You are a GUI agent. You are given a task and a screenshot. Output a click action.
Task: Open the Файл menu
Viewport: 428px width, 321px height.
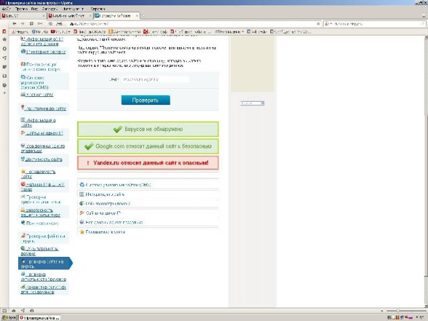[x=6, y=9]
